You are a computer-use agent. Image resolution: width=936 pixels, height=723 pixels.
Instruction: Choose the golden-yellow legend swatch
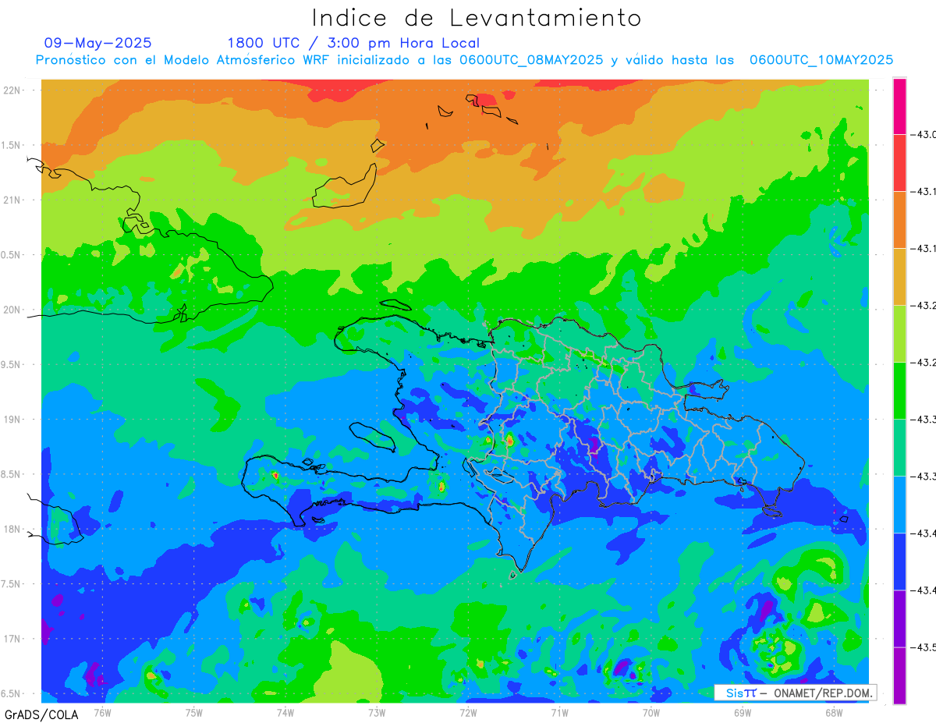tap(899, 276)
